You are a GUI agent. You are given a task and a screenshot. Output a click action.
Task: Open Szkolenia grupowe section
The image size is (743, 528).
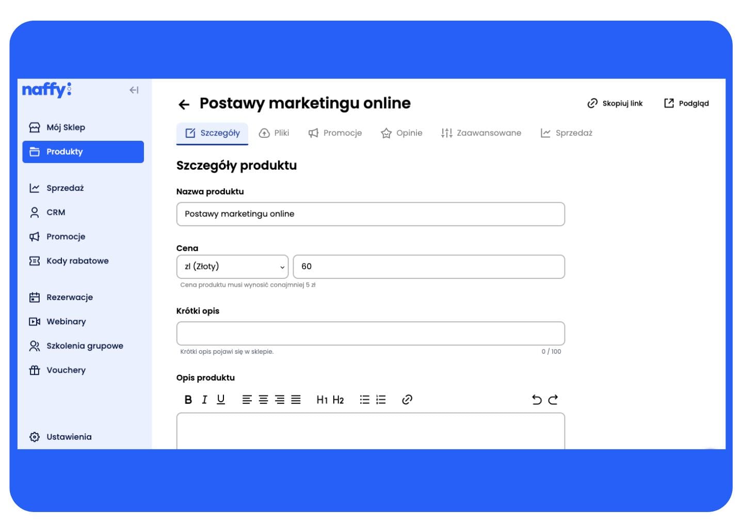pyautogui.click(x=83, y=346)
